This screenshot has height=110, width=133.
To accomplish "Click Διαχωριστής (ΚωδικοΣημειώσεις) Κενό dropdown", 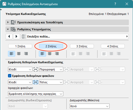I will click(x=28, y=106).
